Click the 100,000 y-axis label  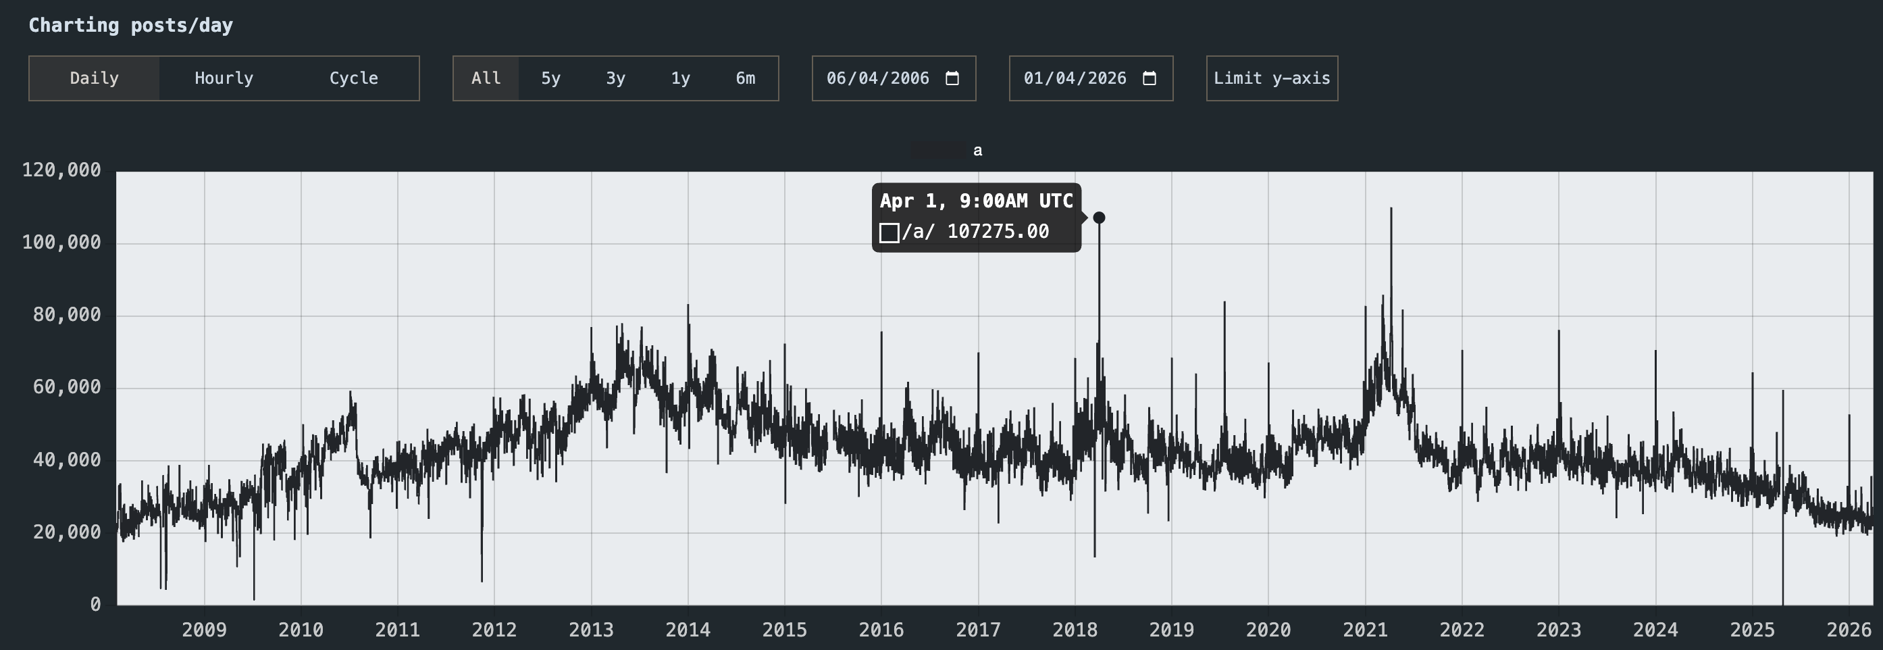tap(61, 243)
